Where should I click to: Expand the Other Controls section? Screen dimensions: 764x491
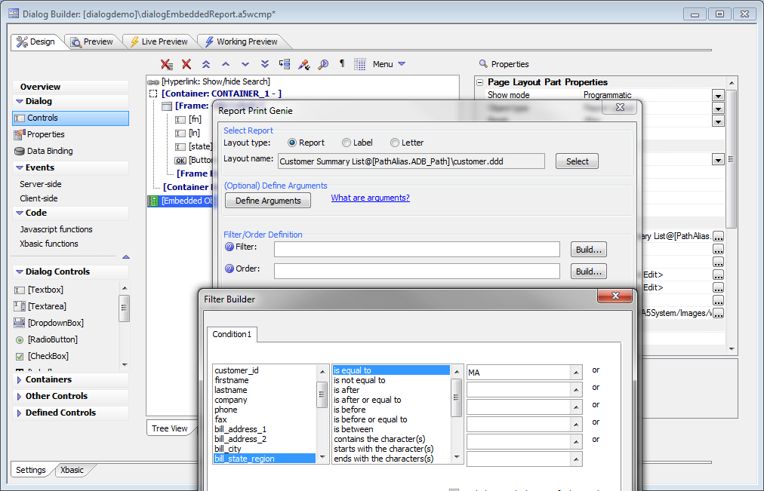[x=20, y=396]
